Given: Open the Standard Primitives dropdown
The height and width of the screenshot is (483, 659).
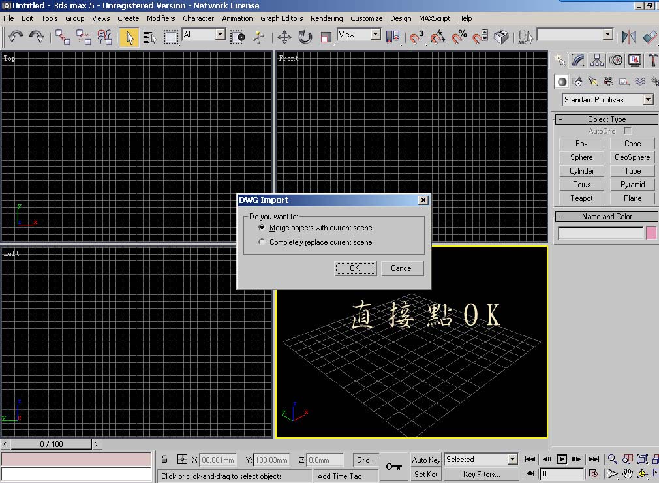Looking at the screenshot, I should click(649, 100).
